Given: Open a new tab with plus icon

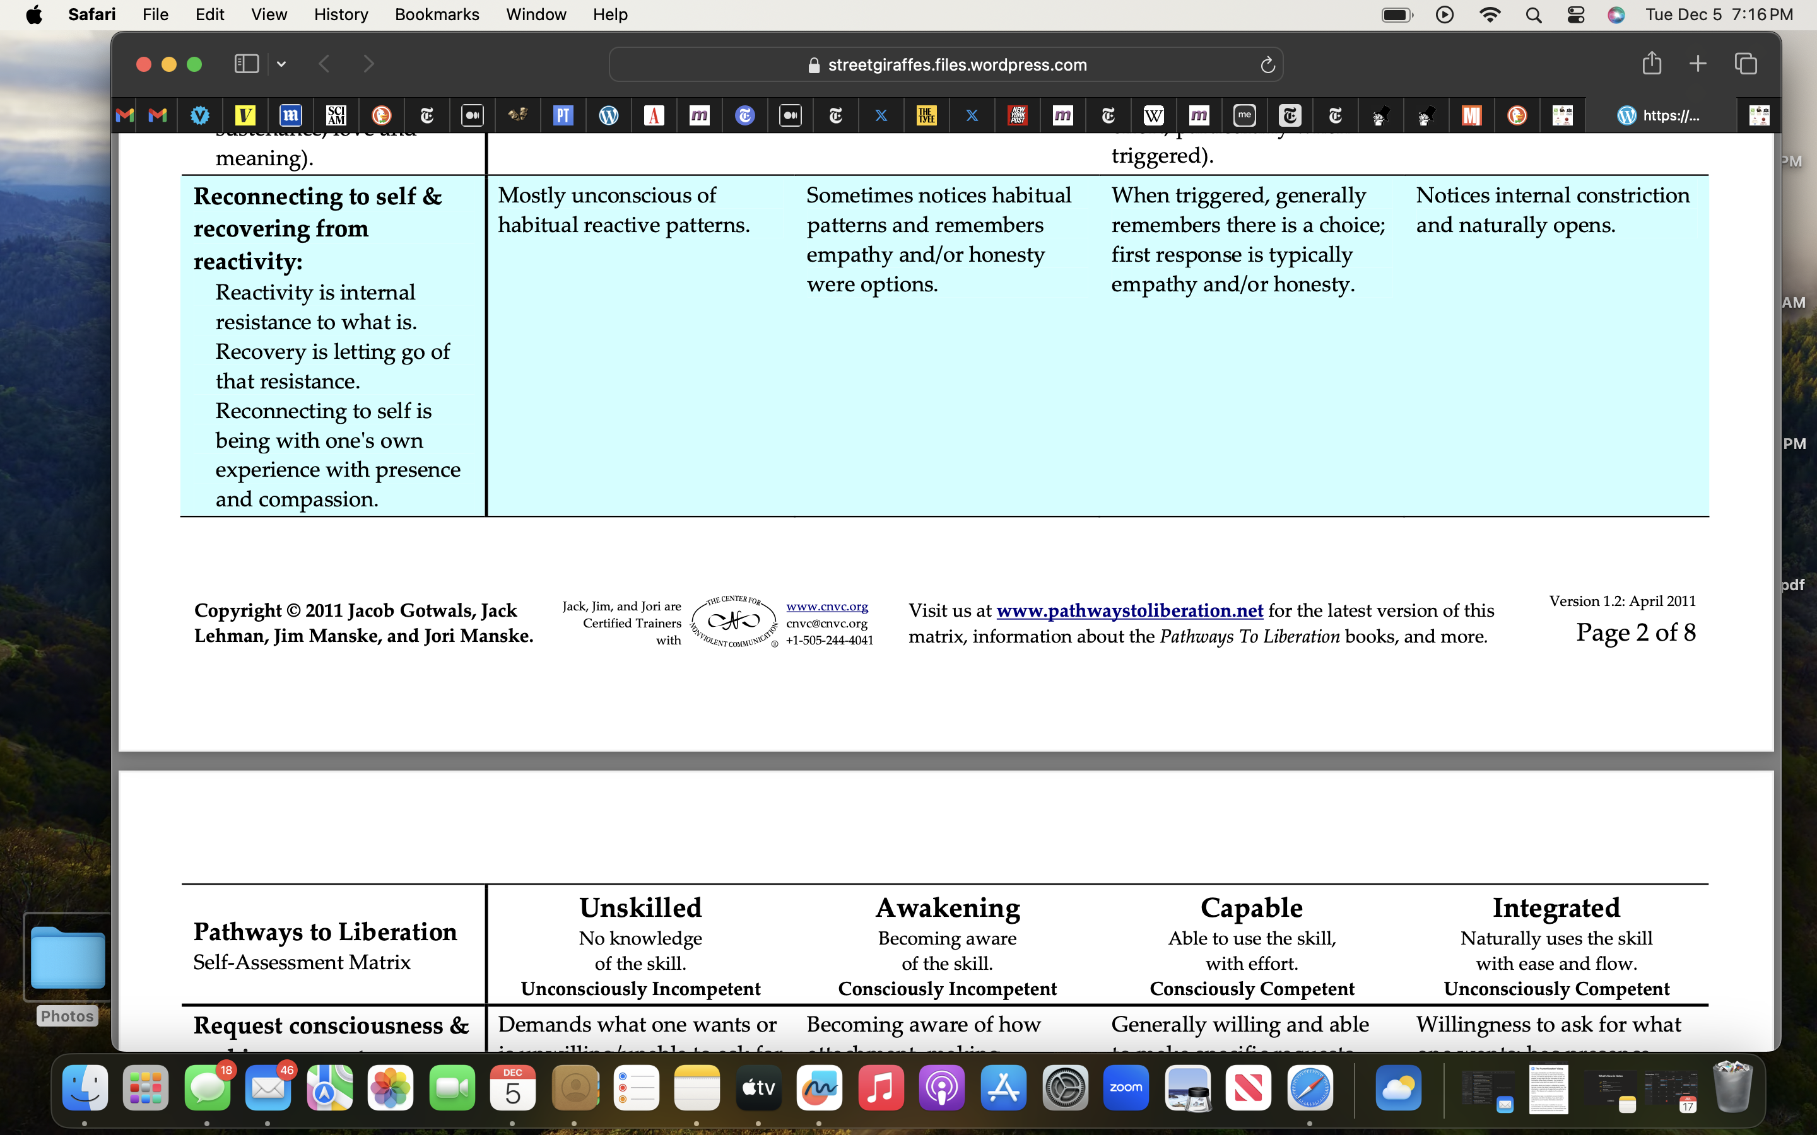Looking at the screenshot, I should 1698,64.
